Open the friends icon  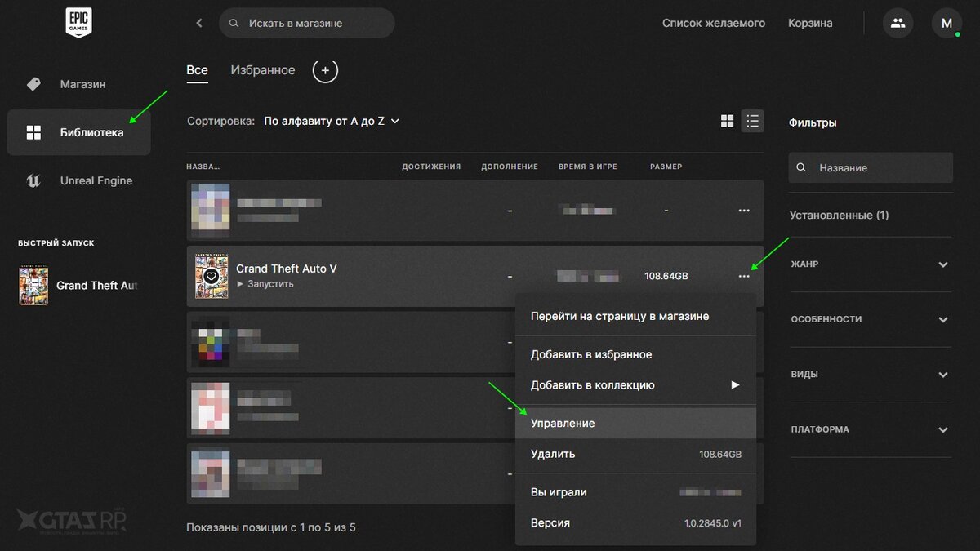898,23
